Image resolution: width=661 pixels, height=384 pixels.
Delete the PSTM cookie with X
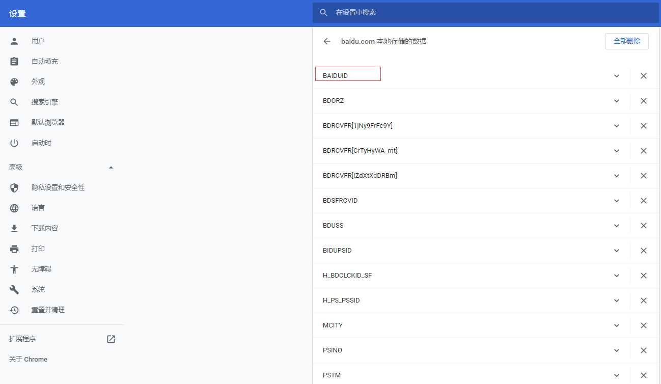click(x=644, y=375)
